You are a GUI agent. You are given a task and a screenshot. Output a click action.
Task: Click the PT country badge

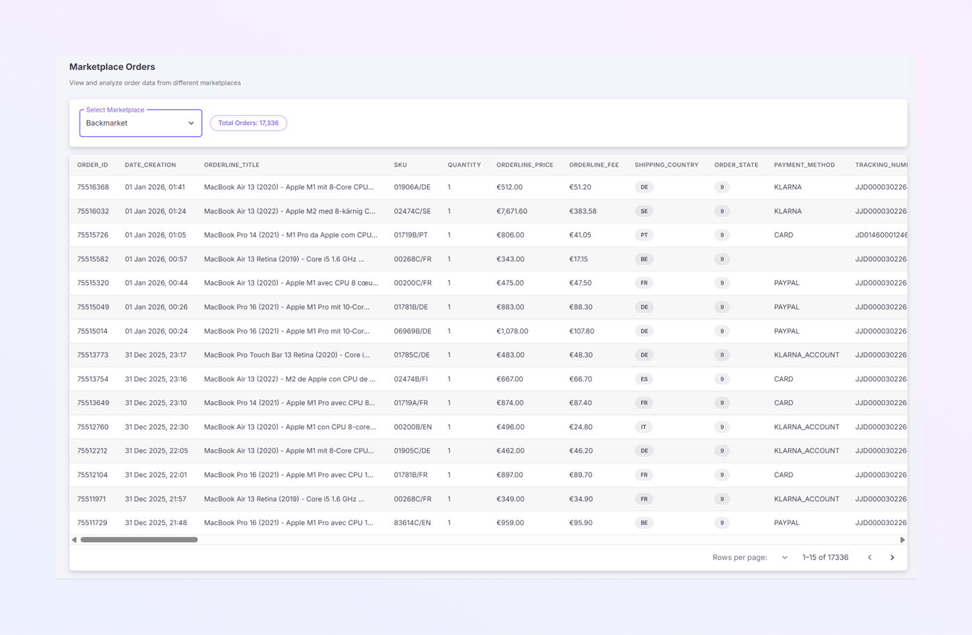click(644, 235)
